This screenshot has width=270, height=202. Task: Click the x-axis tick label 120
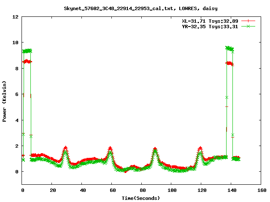pos(202,190)
